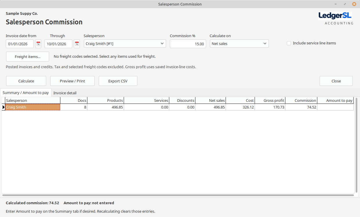Screen dimensions: 360x217
Task: Click the Invoice date from field
Action: (x=20, y=44)
